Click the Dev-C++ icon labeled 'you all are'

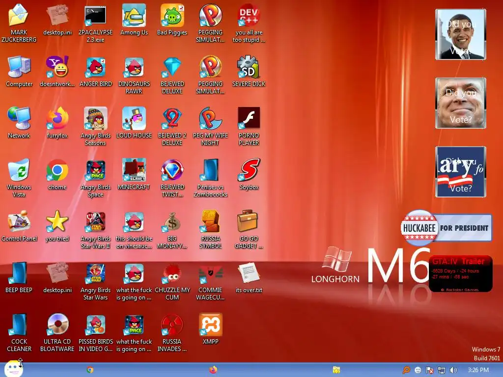pos(249,15)
